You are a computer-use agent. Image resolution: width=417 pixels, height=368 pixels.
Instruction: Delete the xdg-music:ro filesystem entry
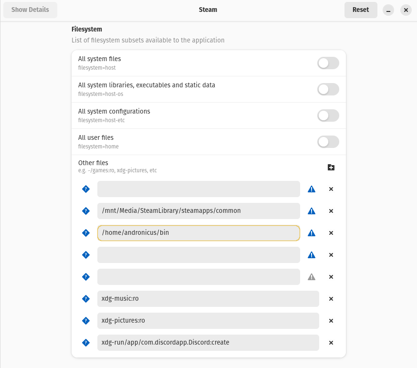pyautogui.click(x=331, y=299)
